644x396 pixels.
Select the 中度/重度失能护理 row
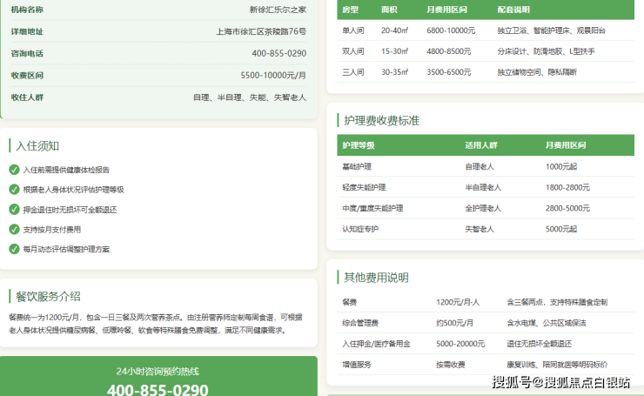pyautogui.click(x=486, y=208)
